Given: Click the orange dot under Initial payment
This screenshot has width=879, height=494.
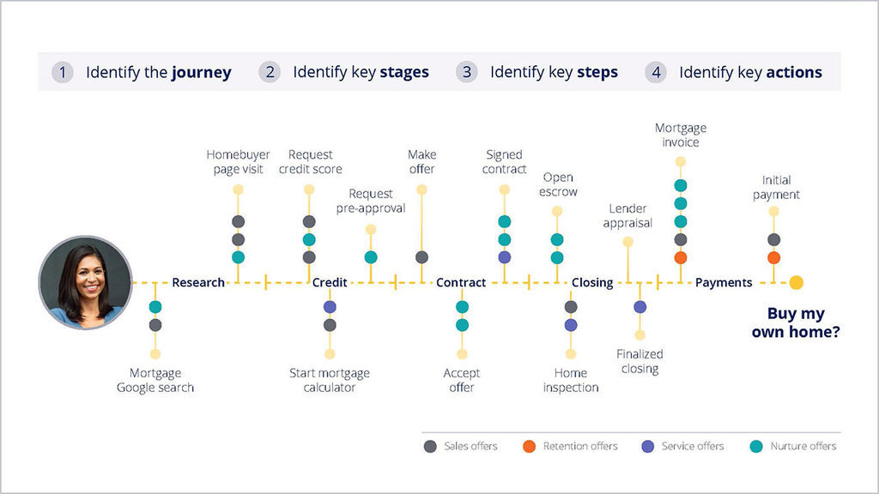Looking at the screenshot, I should 773,257.
